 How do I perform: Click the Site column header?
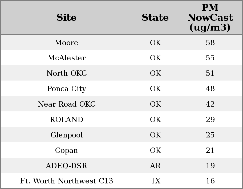pyautogui.click(x=66, y=18)
